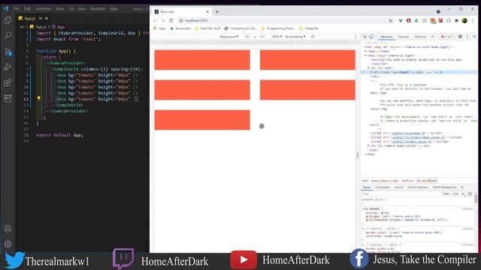This screenshot has height=270, width=481.
Task: Open Chrome profile avatar
Action: [x=464, y=20]
